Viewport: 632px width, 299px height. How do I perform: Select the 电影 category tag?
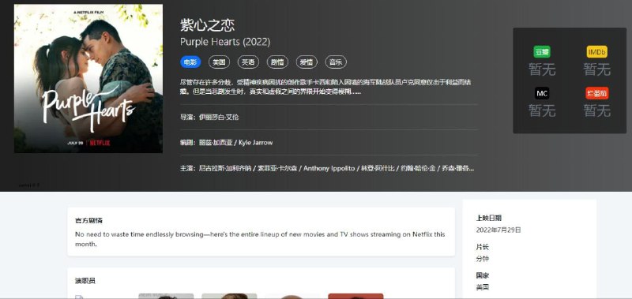(x=190, y=62)
